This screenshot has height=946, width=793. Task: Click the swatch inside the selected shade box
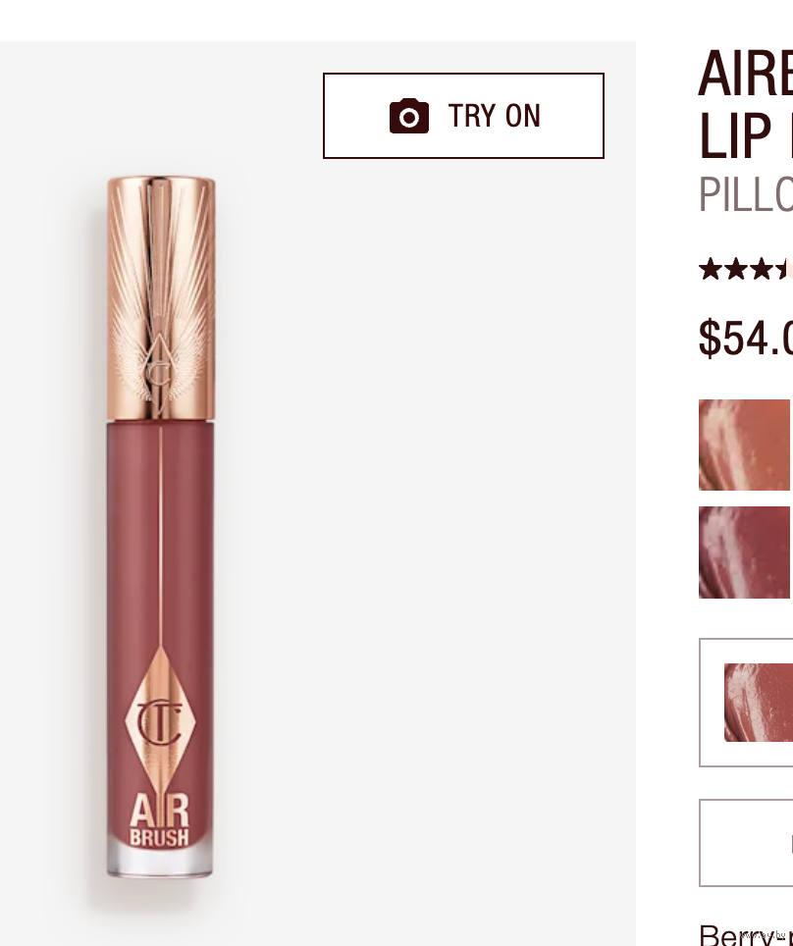click(759, 703)
